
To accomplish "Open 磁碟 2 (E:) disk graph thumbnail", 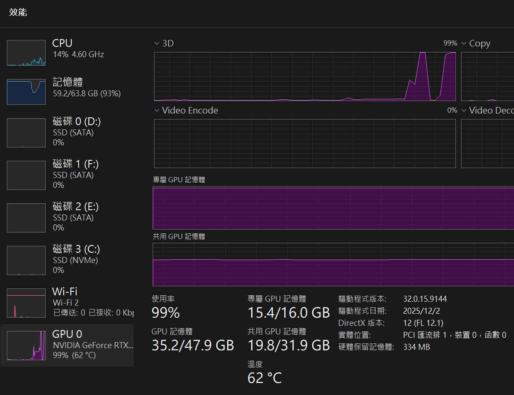I will [26, 218].
